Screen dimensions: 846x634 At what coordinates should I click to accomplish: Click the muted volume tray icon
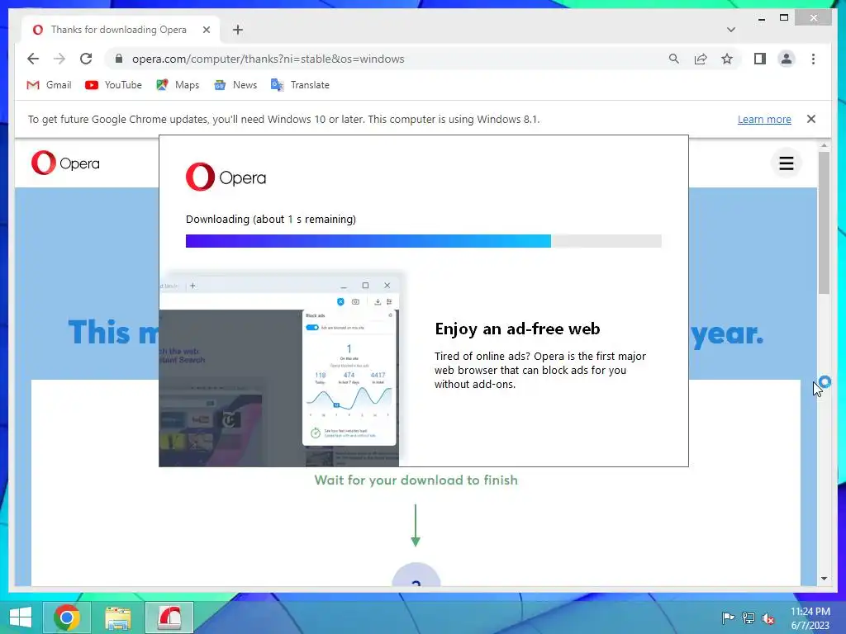768,617
